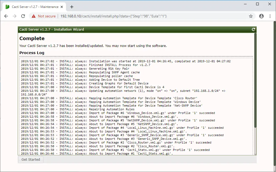This screenshot has height=172, width=276.
Task: Click the 'Installation Wizard' title text
Action: coord(69,30)
